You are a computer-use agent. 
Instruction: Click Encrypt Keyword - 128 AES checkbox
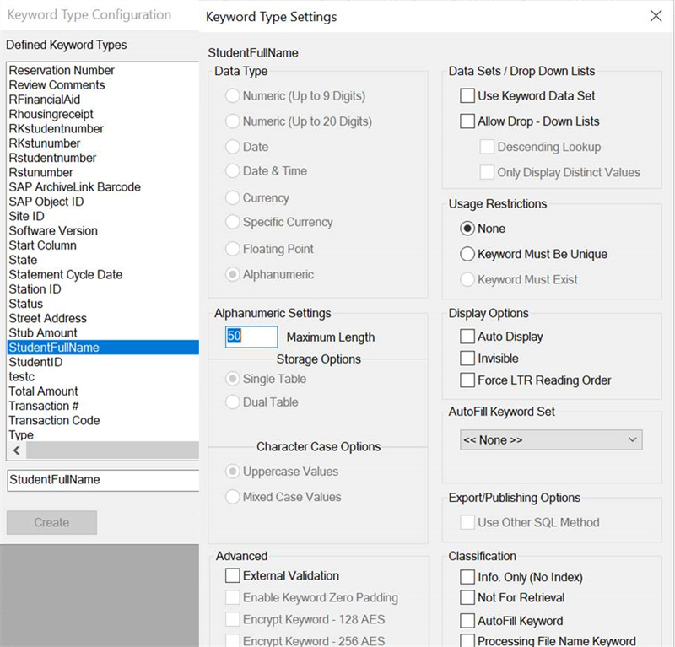[x=233, y=619]
